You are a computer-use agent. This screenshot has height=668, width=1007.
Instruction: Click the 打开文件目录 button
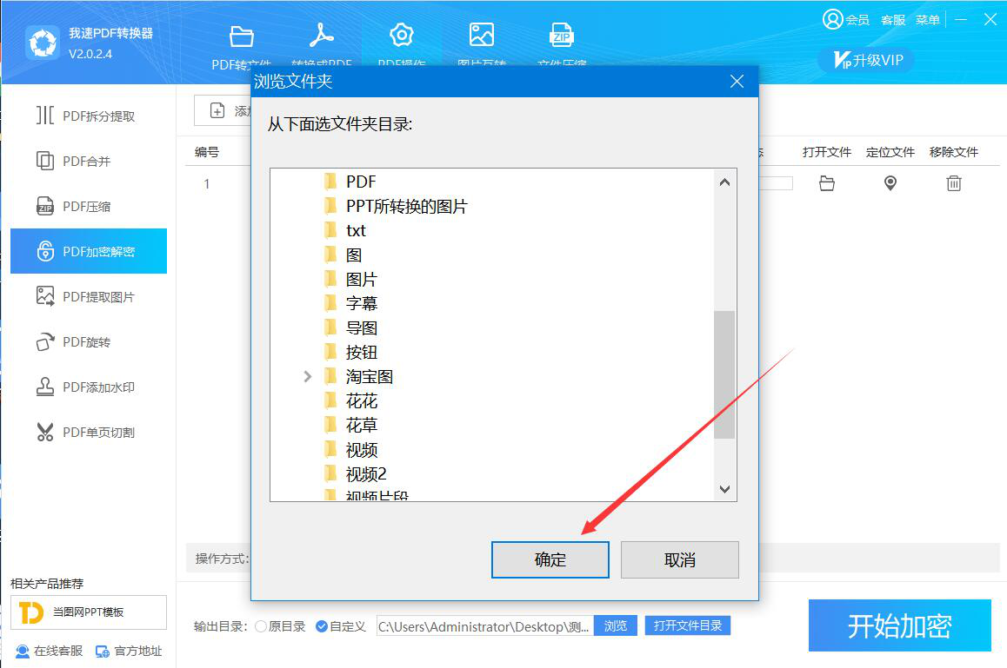(x=687, y=625)
